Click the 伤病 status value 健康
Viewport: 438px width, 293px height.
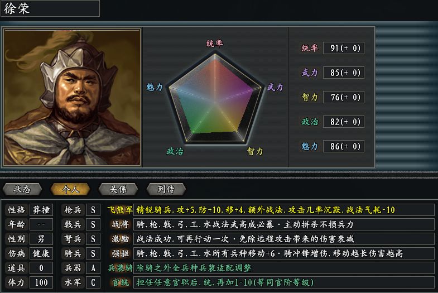point(41,253)
